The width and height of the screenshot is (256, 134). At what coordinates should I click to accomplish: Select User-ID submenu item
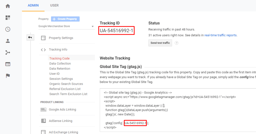tap(55, 74)
